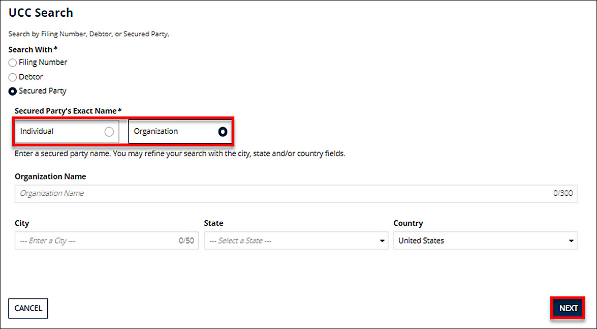Click the "Individual" label text
The width and height of the screenshot is (597, 329).
(x=37, y=131)
